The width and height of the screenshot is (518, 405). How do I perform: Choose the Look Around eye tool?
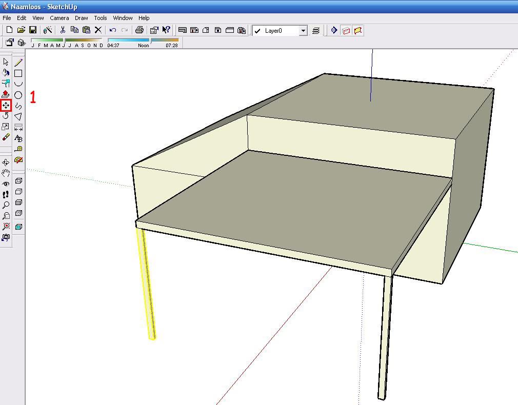[6, 184]
